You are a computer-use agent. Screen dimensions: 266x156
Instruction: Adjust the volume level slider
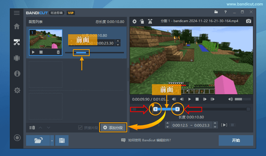click(x=243, y=99)
